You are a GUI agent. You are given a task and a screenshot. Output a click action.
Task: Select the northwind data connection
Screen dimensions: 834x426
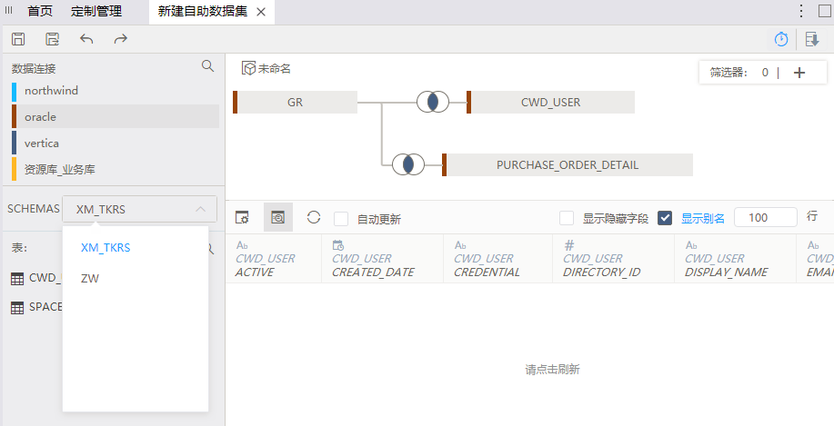point(116,90)
